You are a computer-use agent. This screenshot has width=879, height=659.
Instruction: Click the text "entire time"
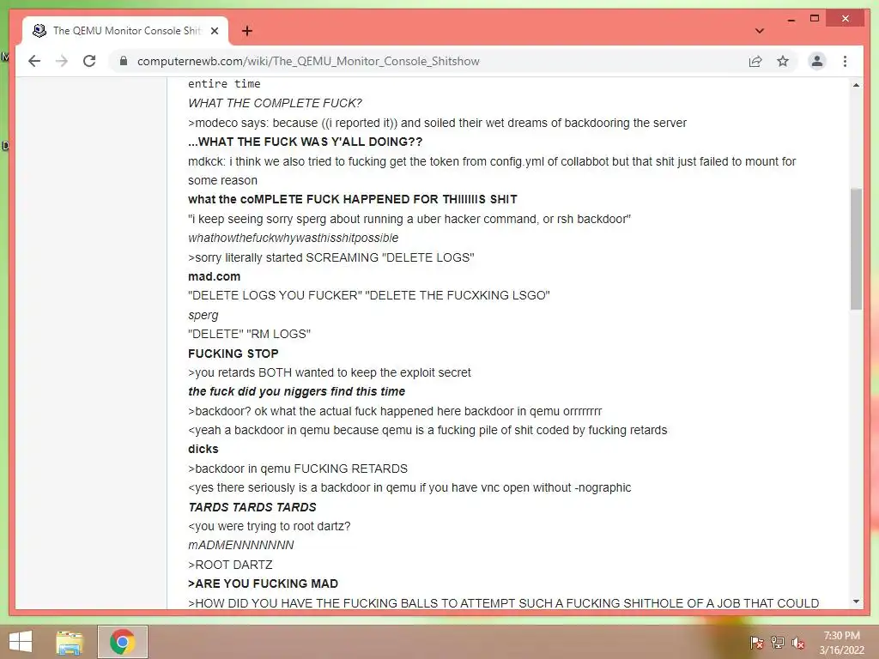pos(224,84)
